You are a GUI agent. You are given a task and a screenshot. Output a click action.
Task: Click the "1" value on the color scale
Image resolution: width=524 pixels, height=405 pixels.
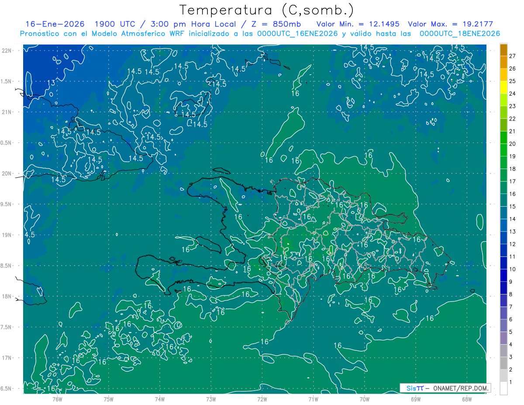[x=510, y=382]
